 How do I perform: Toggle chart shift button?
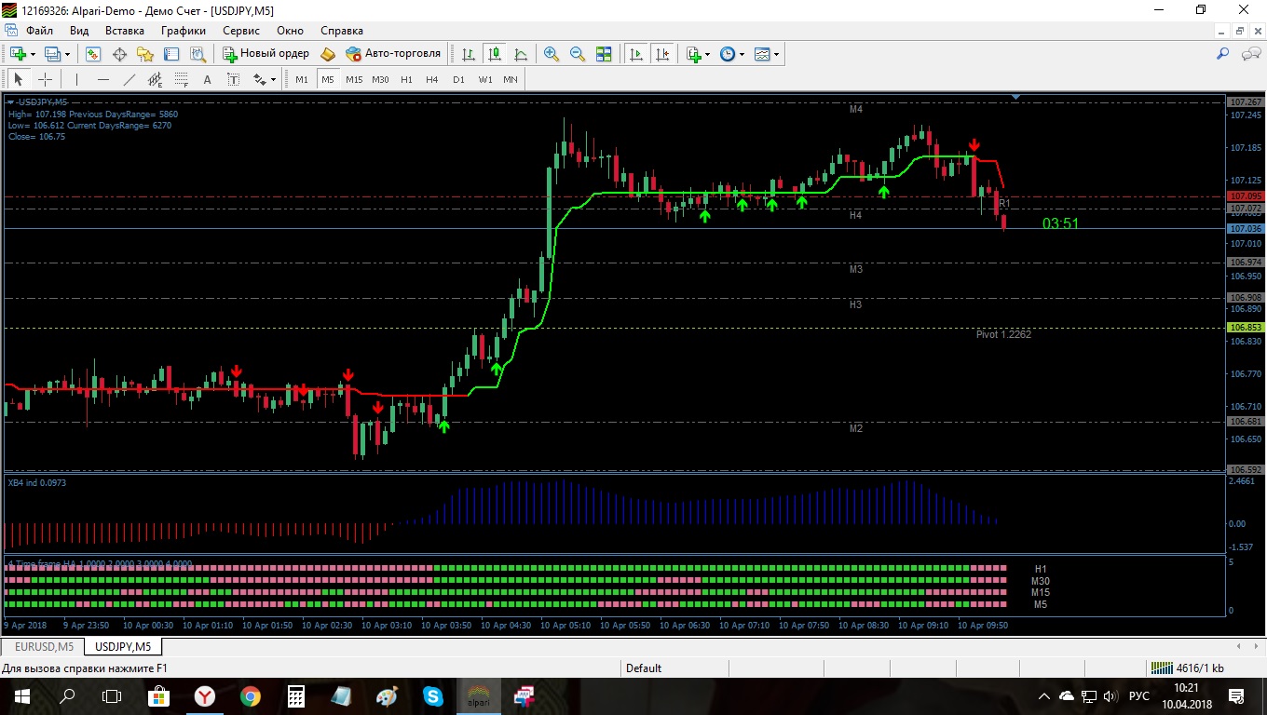tap(663, 54)
